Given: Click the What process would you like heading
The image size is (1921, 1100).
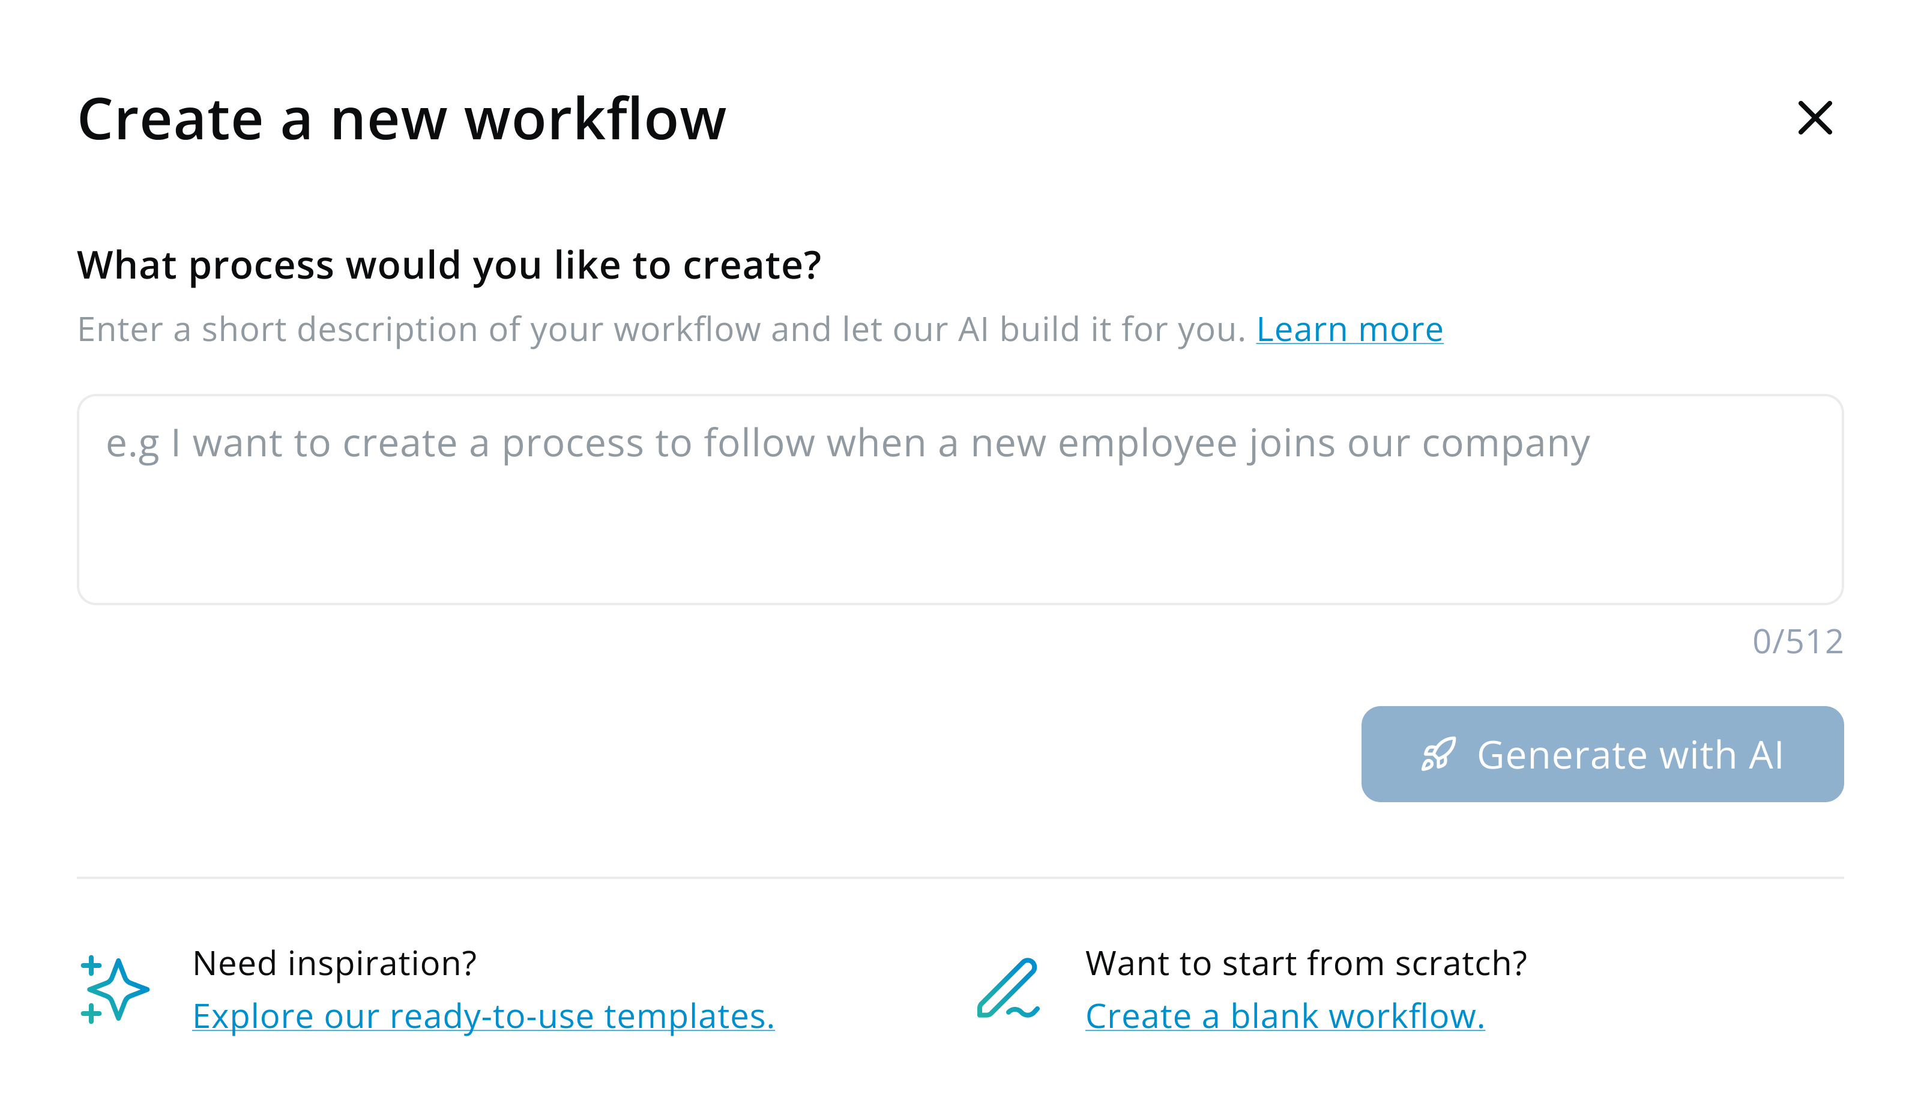Looking at the screenshot, I should [448, 265].
